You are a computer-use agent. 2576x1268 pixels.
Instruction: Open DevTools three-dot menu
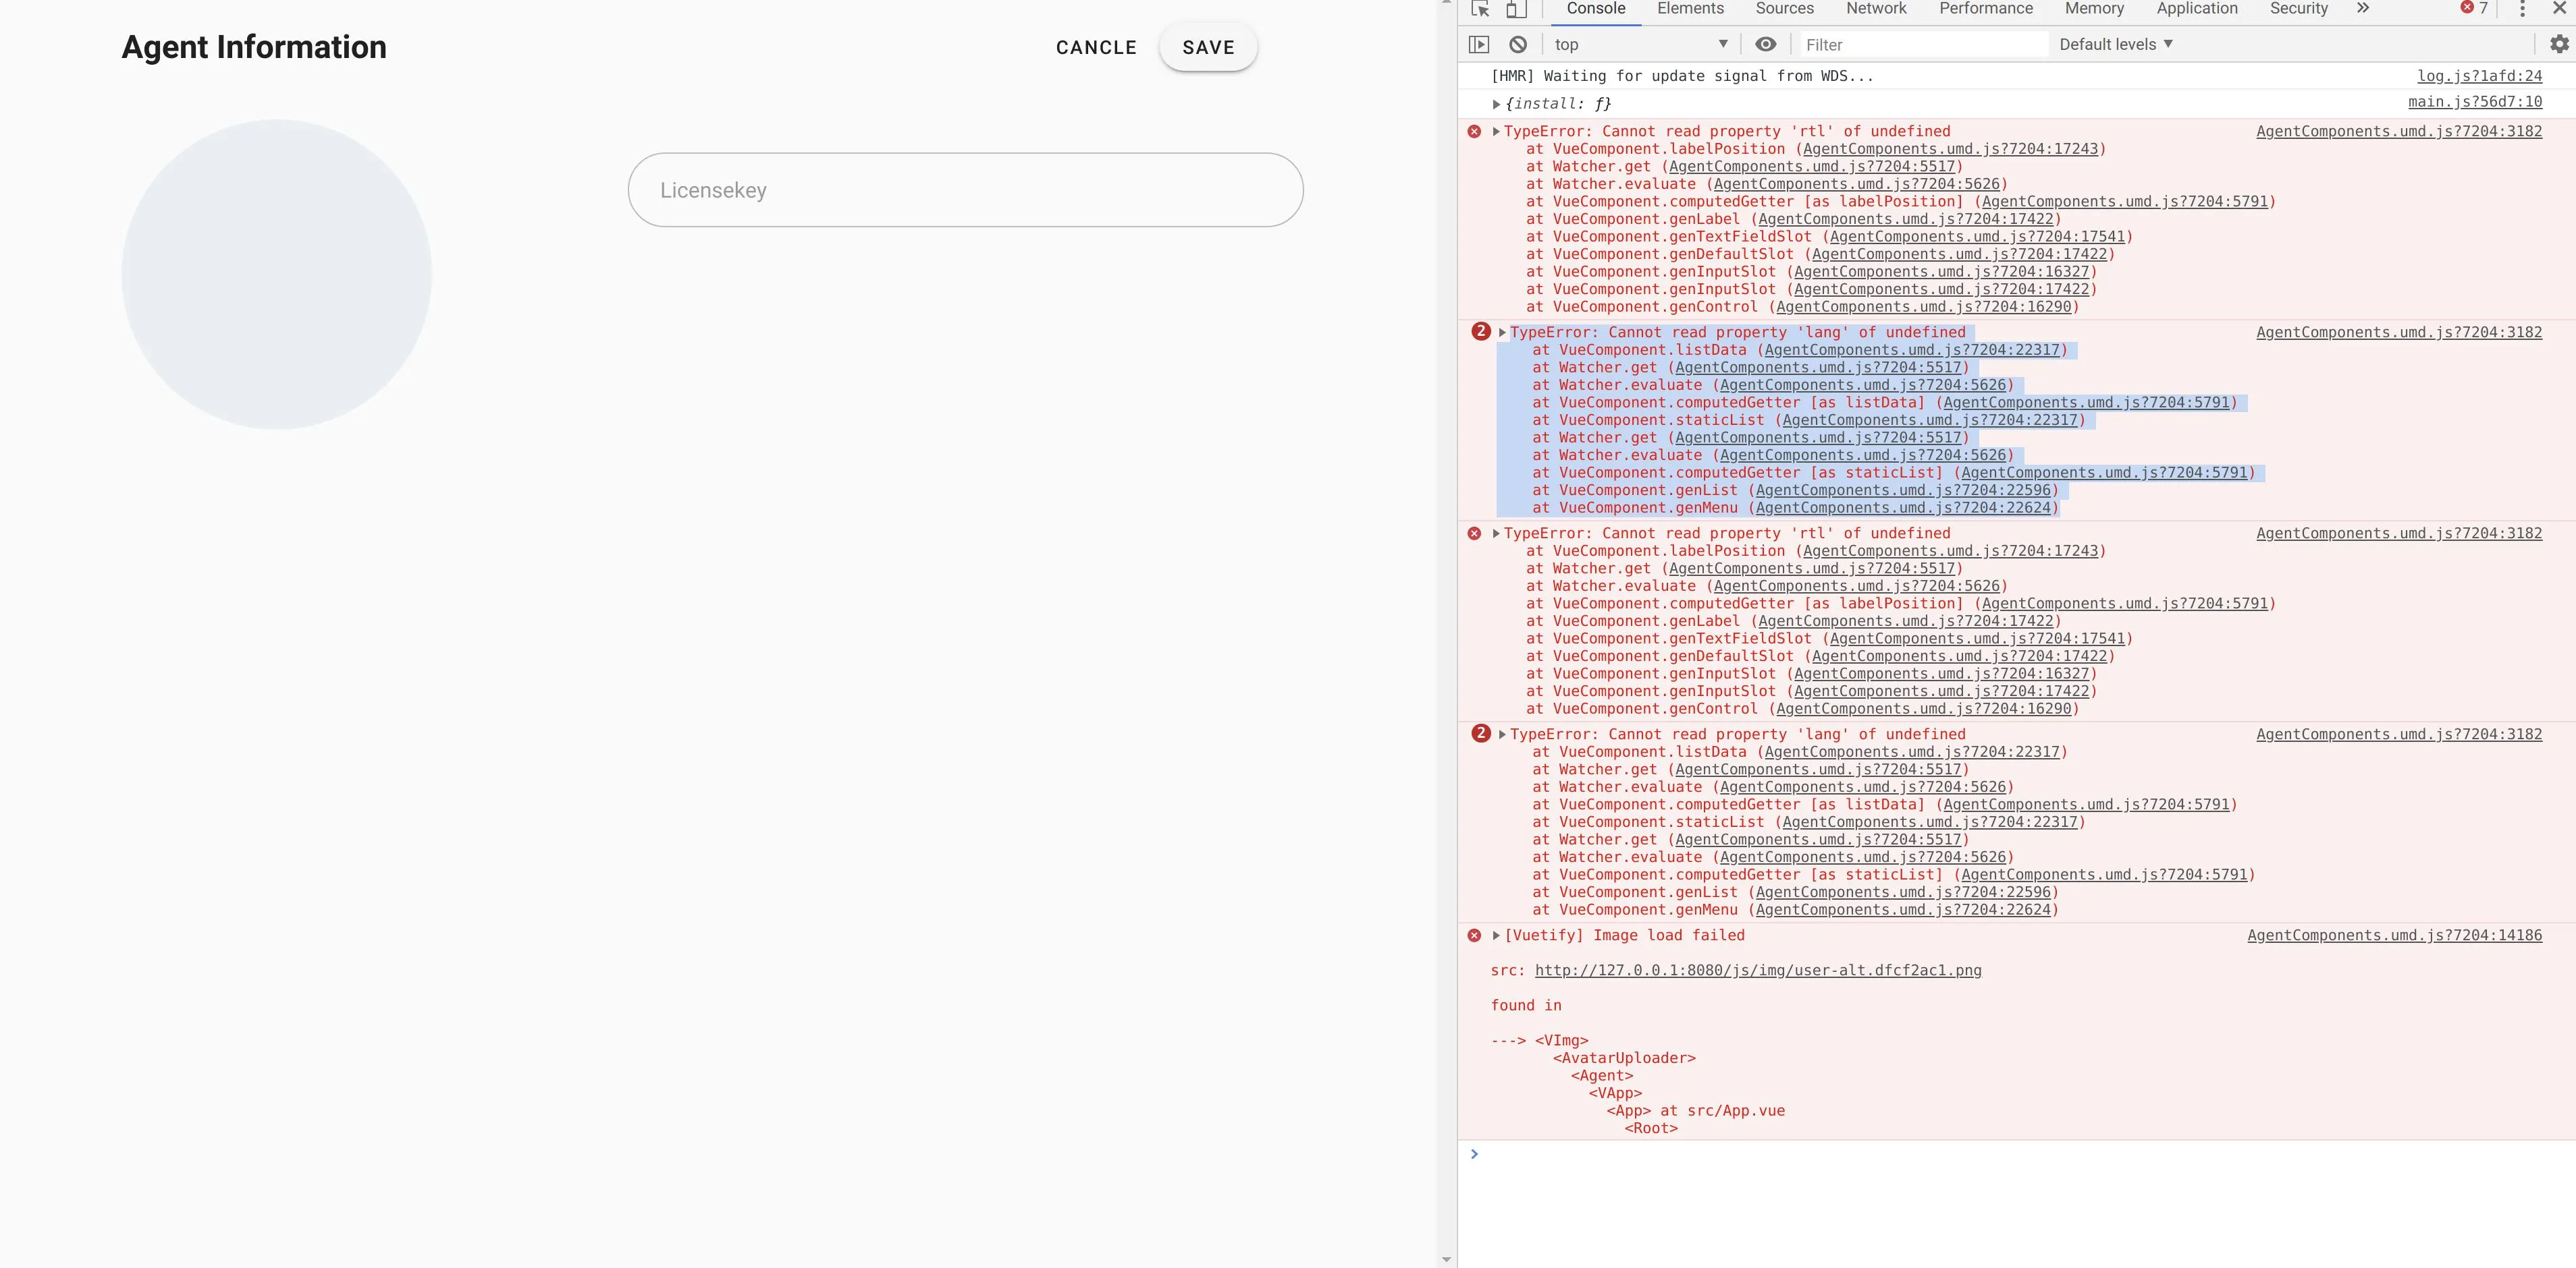click(2522, 9)
